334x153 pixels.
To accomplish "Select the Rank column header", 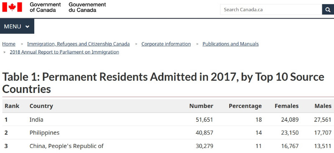I will click(x=12, y=106).
